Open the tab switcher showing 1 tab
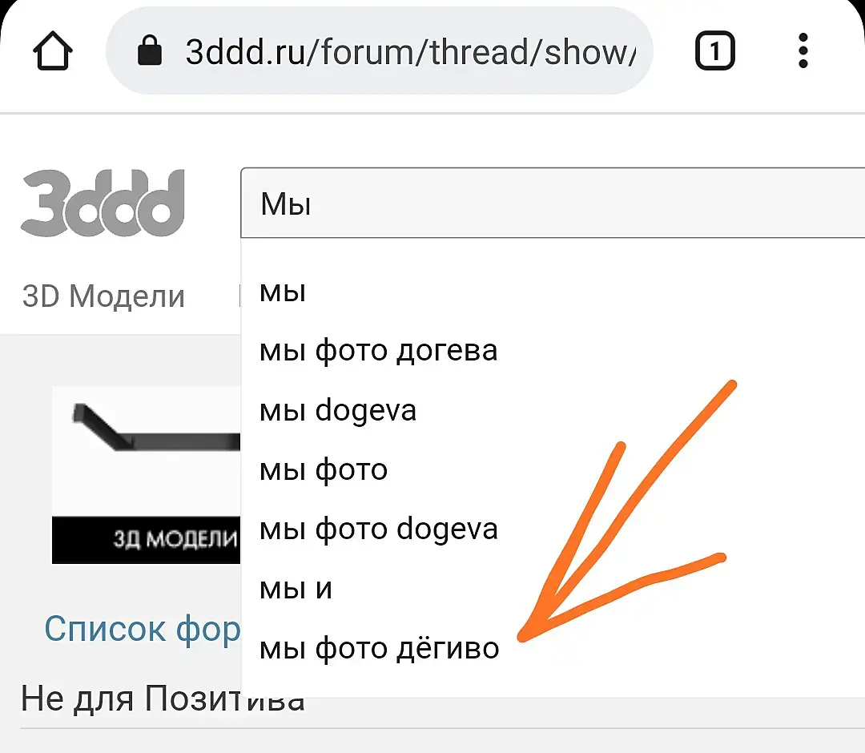 (715, 50)
